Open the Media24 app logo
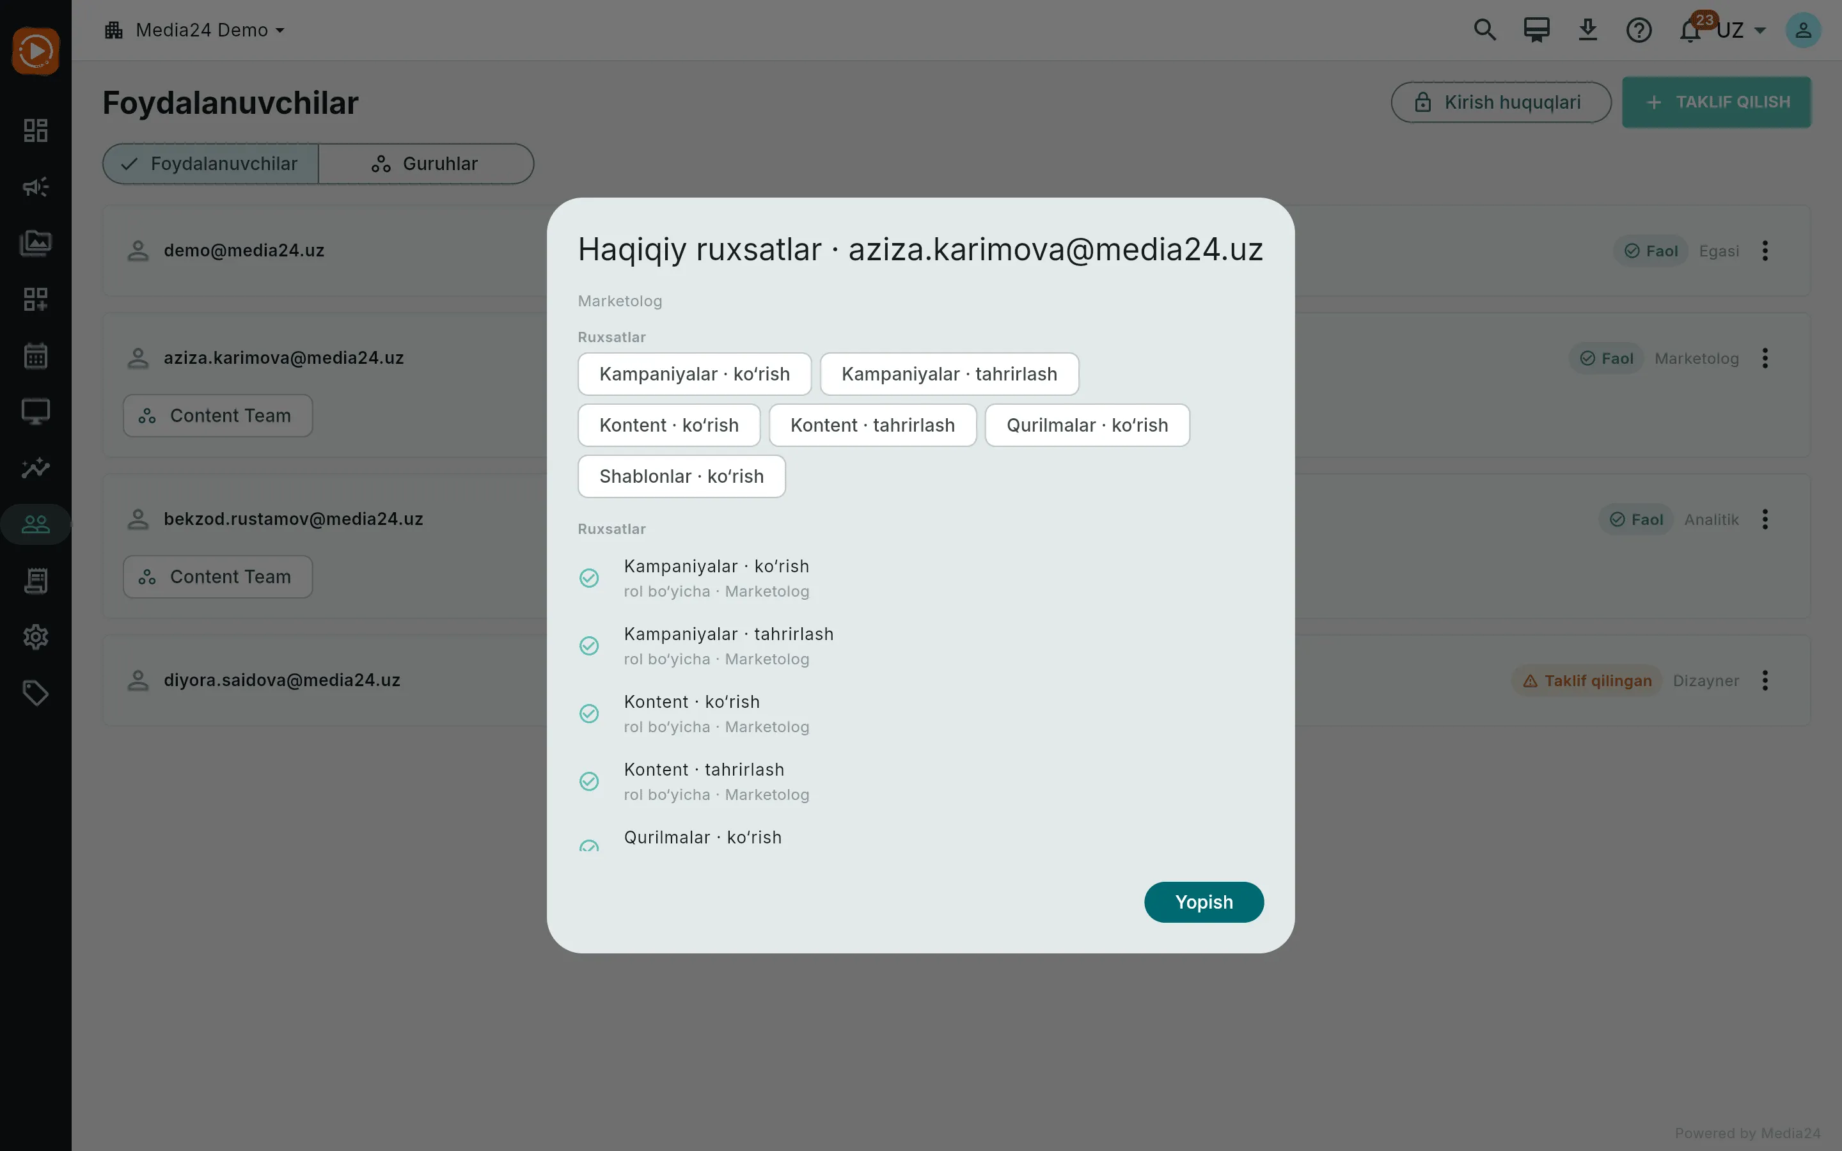This screenshot has width=1842, height=1151. [x=36, y=51]
